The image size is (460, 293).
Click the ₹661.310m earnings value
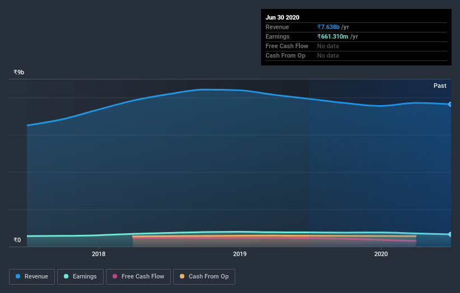333,36
